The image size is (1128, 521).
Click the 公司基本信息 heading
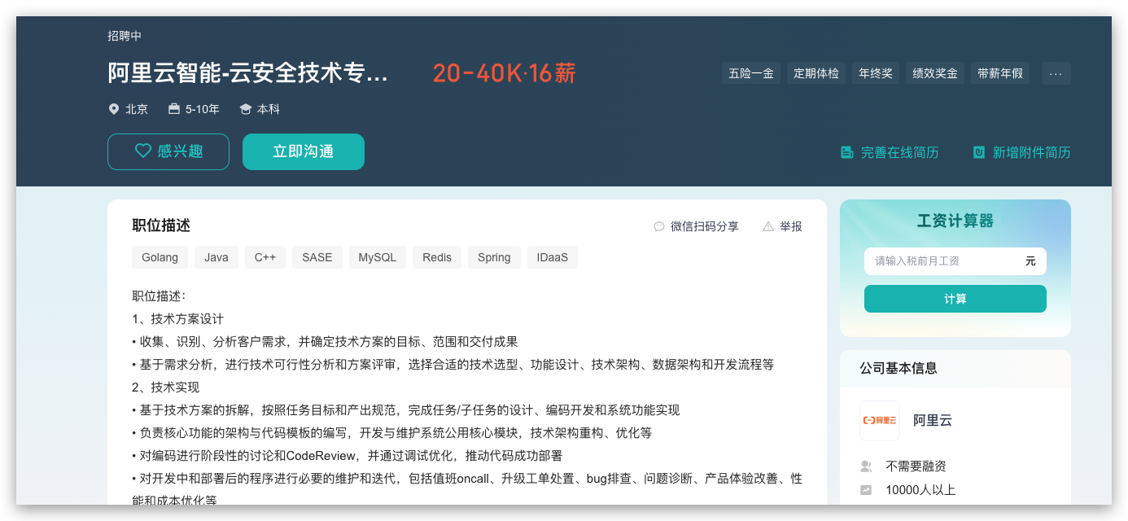click(x=898, y=368)
